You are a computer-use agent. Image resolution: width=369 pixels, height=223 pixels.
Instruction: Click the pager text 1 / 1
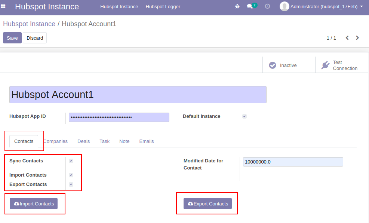pyautogui.click(x=331, y=38)
